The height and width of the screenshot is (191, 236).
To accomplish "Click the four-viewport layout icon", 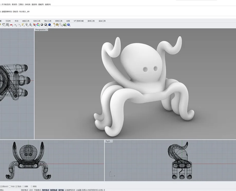I will click(8, 25).
